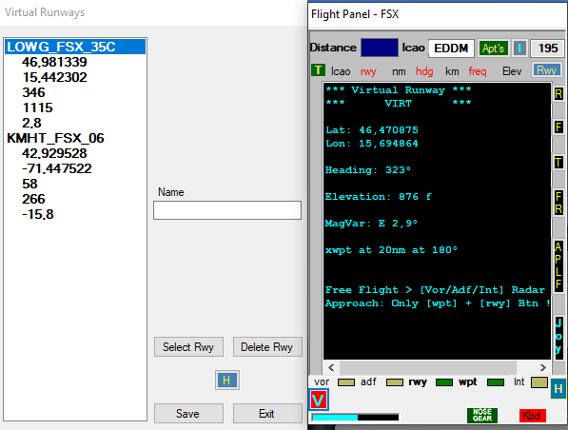Screen dimensions: 568x430
Task: Click the dark blue Distance color box
Action: pyautogui.click(x=380, y=48)
